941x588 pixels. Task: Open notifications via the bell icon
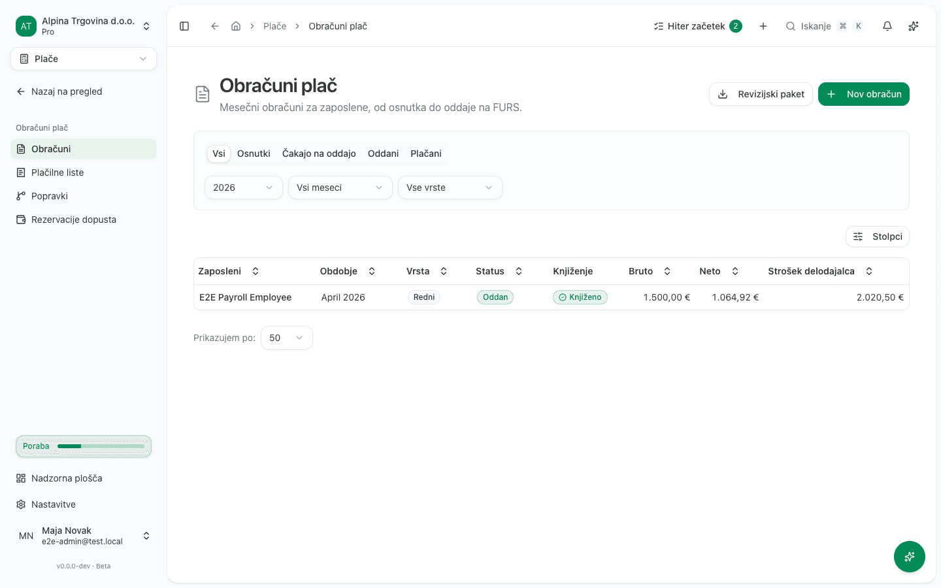(887, 26)
